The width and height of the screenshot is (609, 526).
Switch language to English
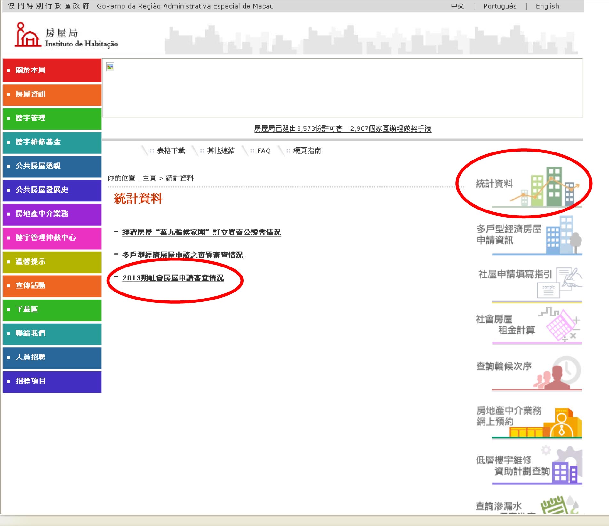point(547,6)
